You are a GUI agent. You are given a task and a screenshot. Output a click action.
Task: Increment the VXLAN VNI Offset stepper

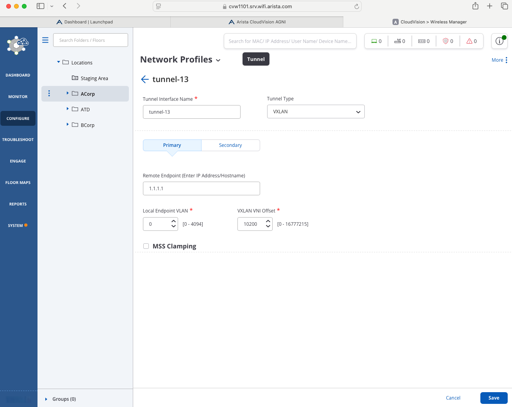pyautogui.click(x=268, y=221)
